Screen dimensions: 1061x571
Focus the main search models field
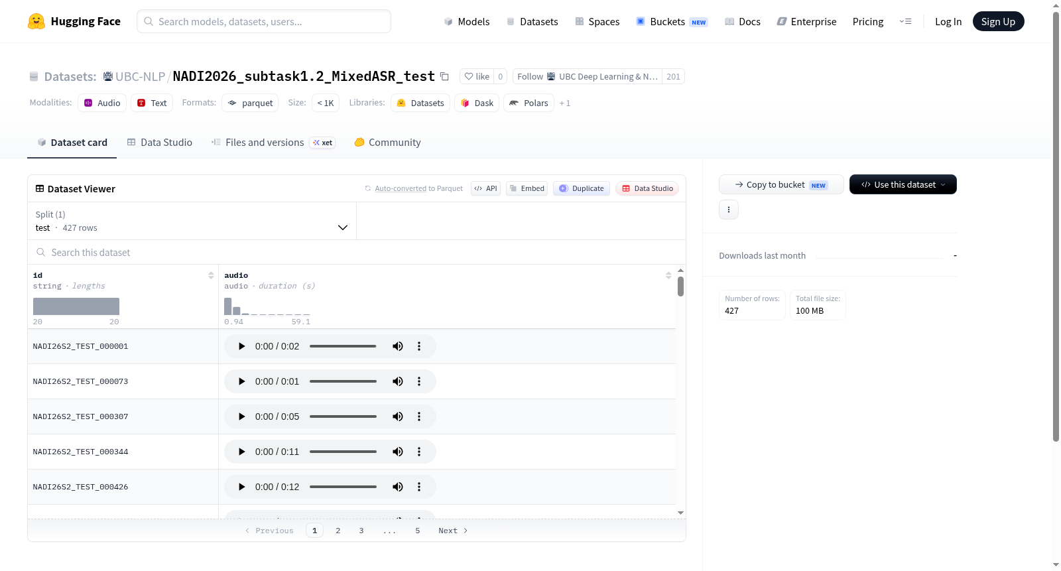point(264,21)
